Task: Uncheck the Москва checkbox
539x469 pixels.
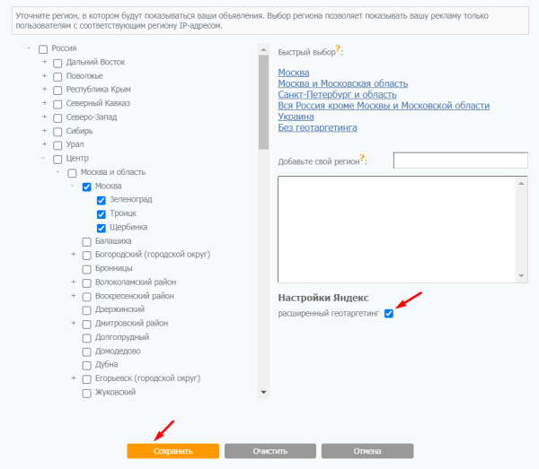Action: (x=87, y=187)
